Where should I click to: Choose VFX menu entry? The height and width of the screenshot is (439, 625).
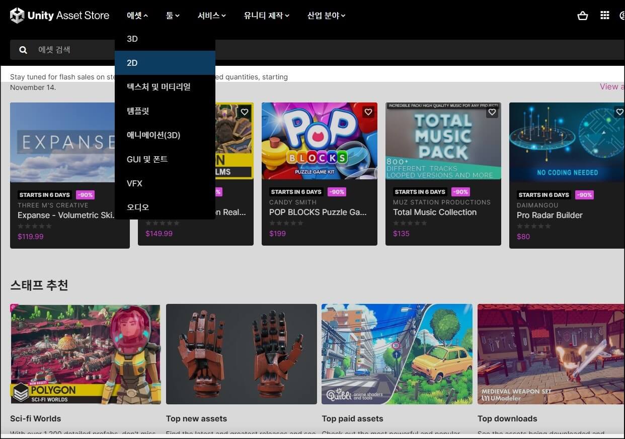coord(165,183)
